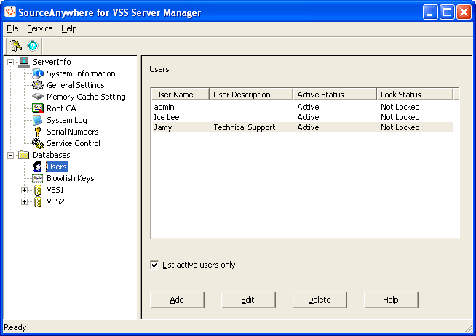Open the Service menu
Image resolution: width=476 pixels, height=336 pixels.
pos(40,28)
